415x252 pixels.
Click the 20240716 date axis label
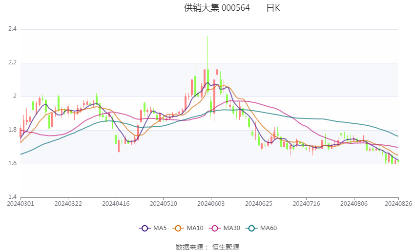(306, 204)
